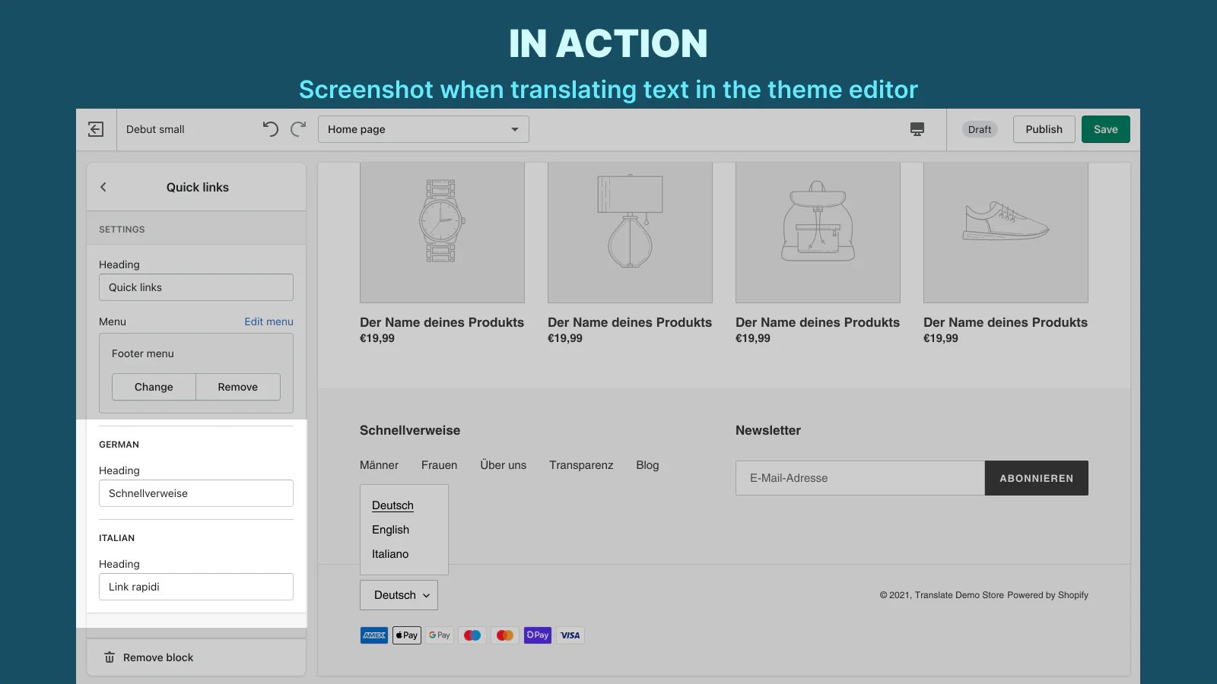
Task: Click the American Express payment icon
Action: [x=374, y=635]
